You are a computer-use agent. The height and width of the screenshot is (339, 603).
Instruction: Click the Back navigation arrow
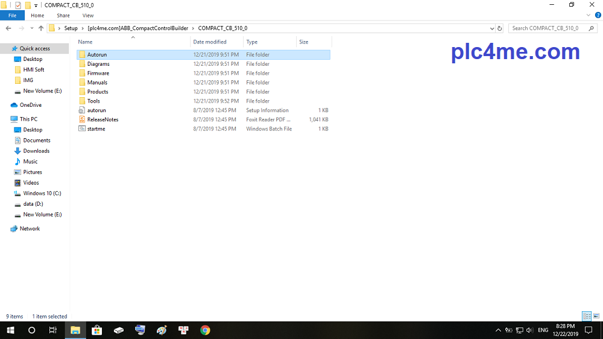click(x=8, y=28)
